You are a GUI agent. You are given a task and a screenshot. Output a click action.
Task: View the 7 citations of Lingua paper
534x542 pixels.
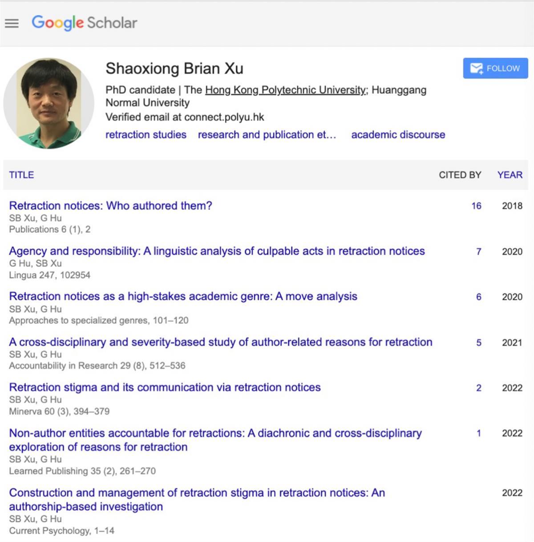click(x=478, y=251)
